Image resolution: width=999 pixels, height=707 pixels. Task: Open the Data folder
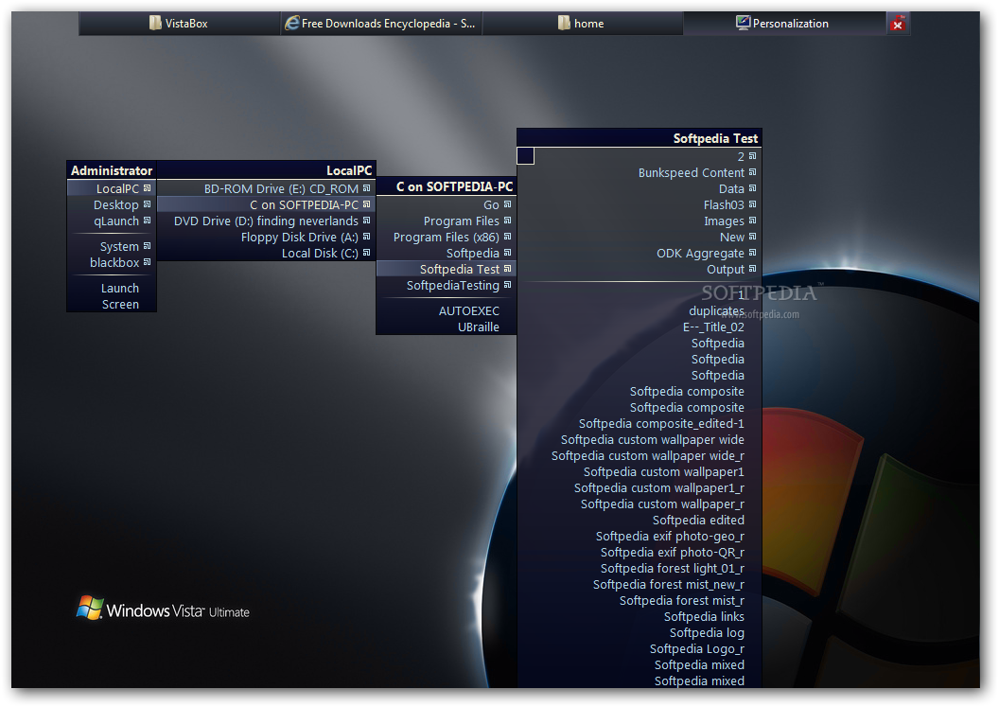point(640,188)
